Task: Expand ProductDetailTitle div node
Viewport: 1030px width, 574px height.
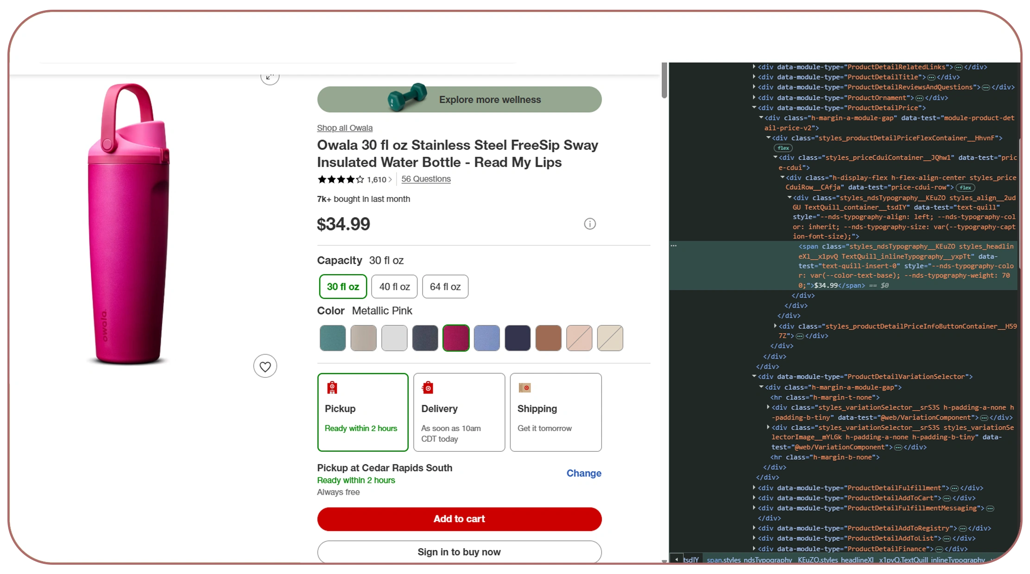Action: [754, 77]
